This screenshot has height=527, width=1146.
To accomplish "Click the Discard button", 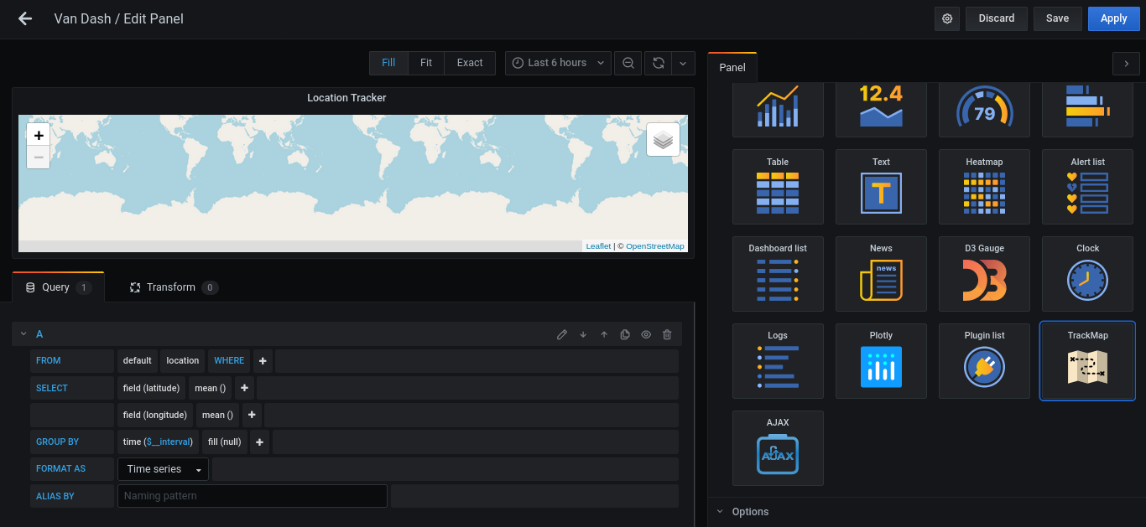I will point(996,18).
